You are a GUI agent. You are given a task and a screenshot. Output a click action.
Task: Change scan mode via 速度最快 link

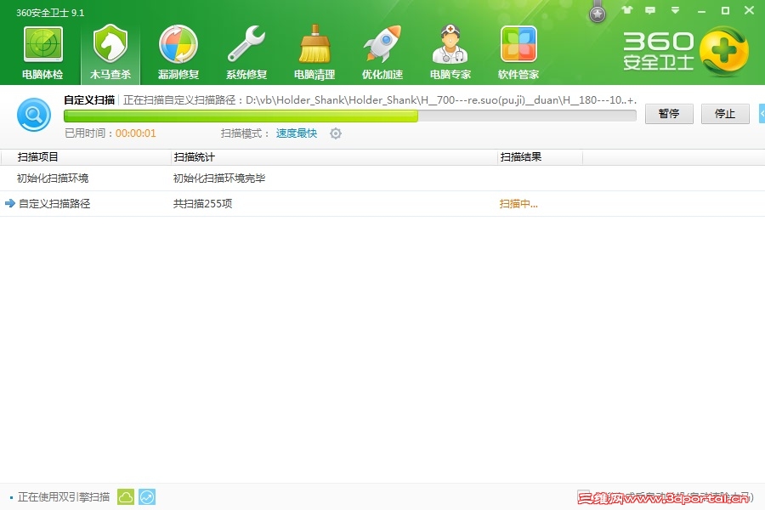click(x=296, y=133)
